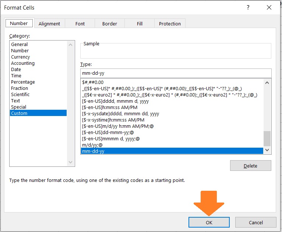
Task: Click the Category list scroll down arrow
Action: (x=71, y=162)
